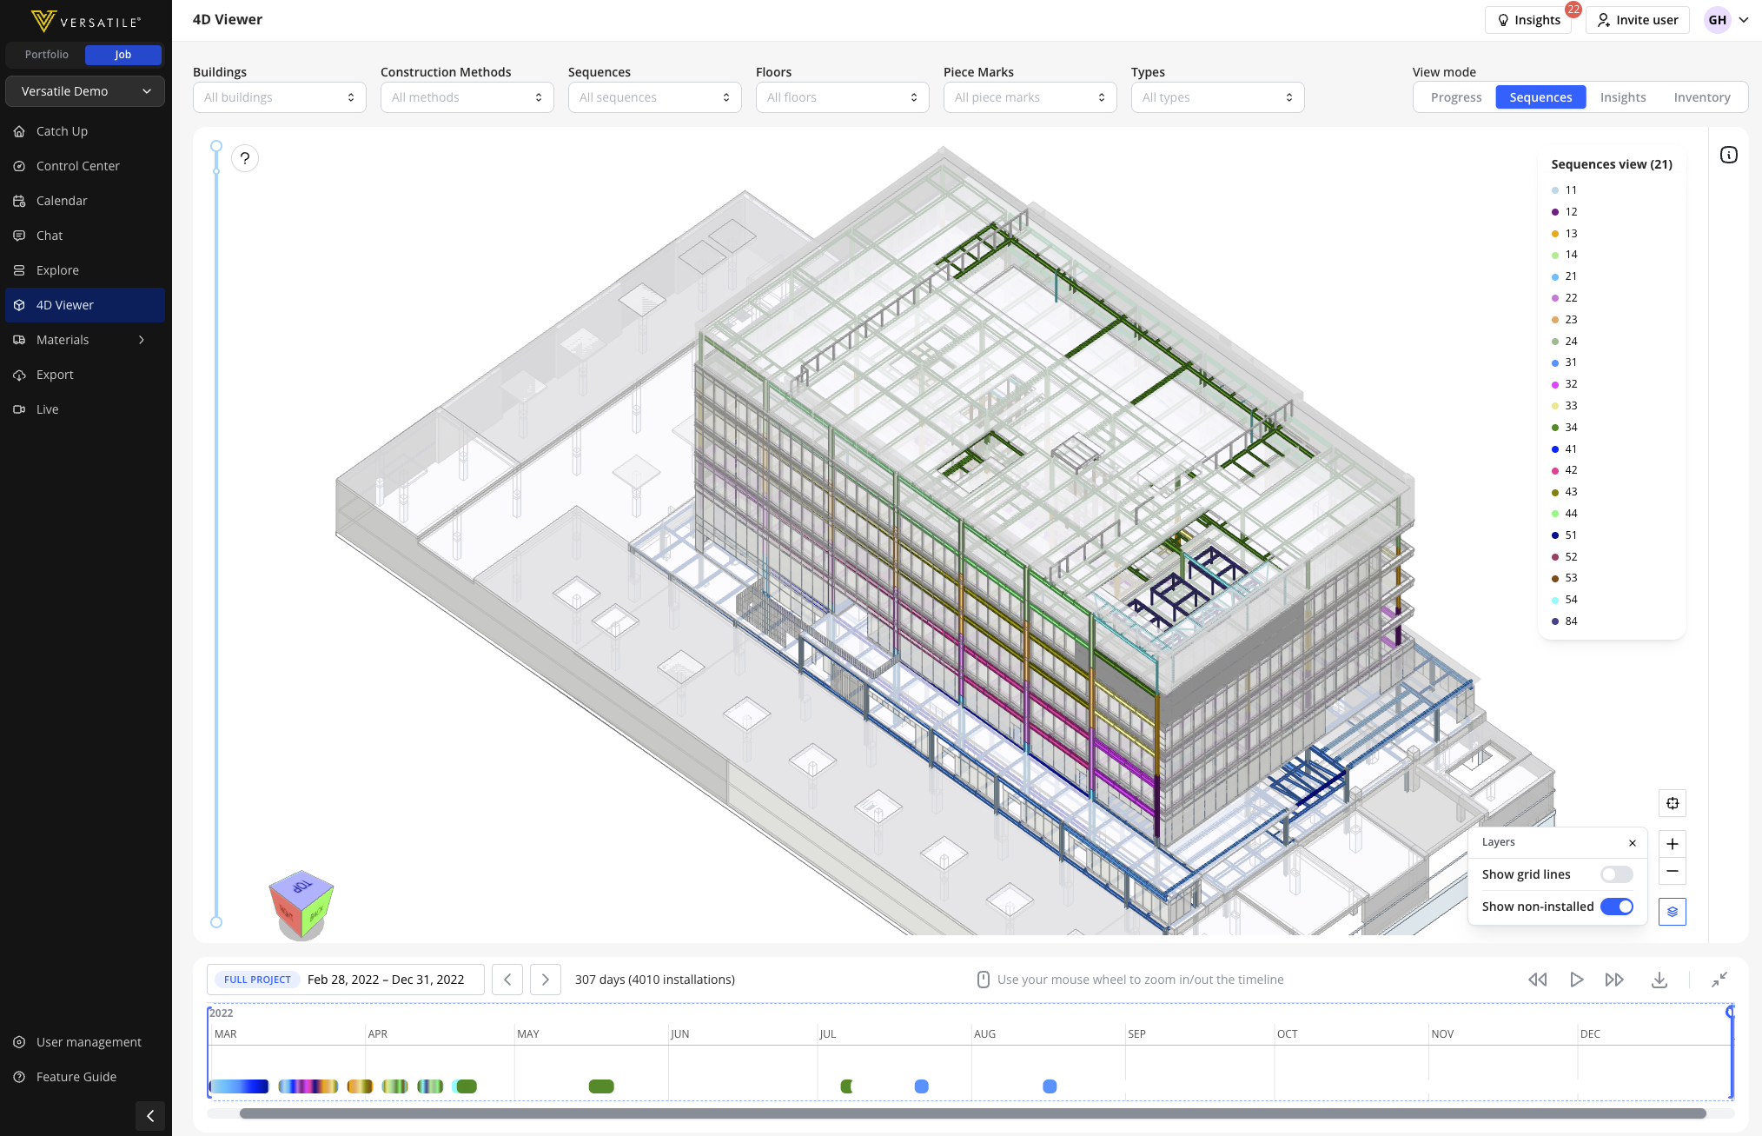Viewport: 1762px width, 1136px height.
Task: Zoom in with the plus button
Action: click(1672, 844)
